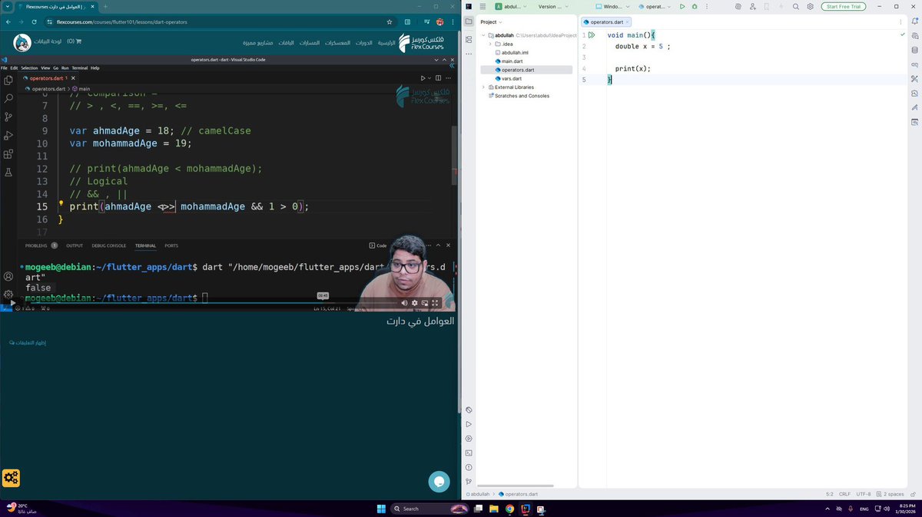This screenshot has width=922, height=517.
Task: Open الباقات packages nav link
Action: [x=287, y=42]
